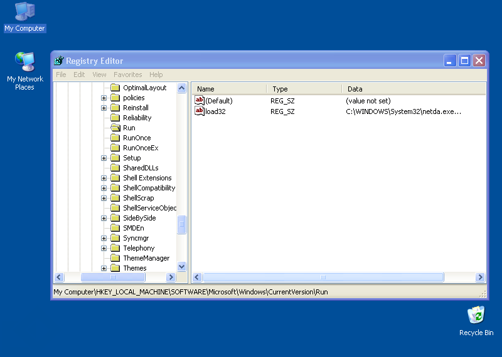
Task: Click the REG_SZ type of (Default)
Action: (282, 101)
